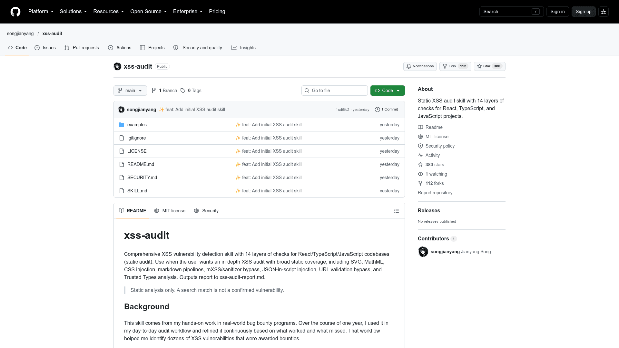
Task: Click the Sign up button
Action: tap(584, 12)
